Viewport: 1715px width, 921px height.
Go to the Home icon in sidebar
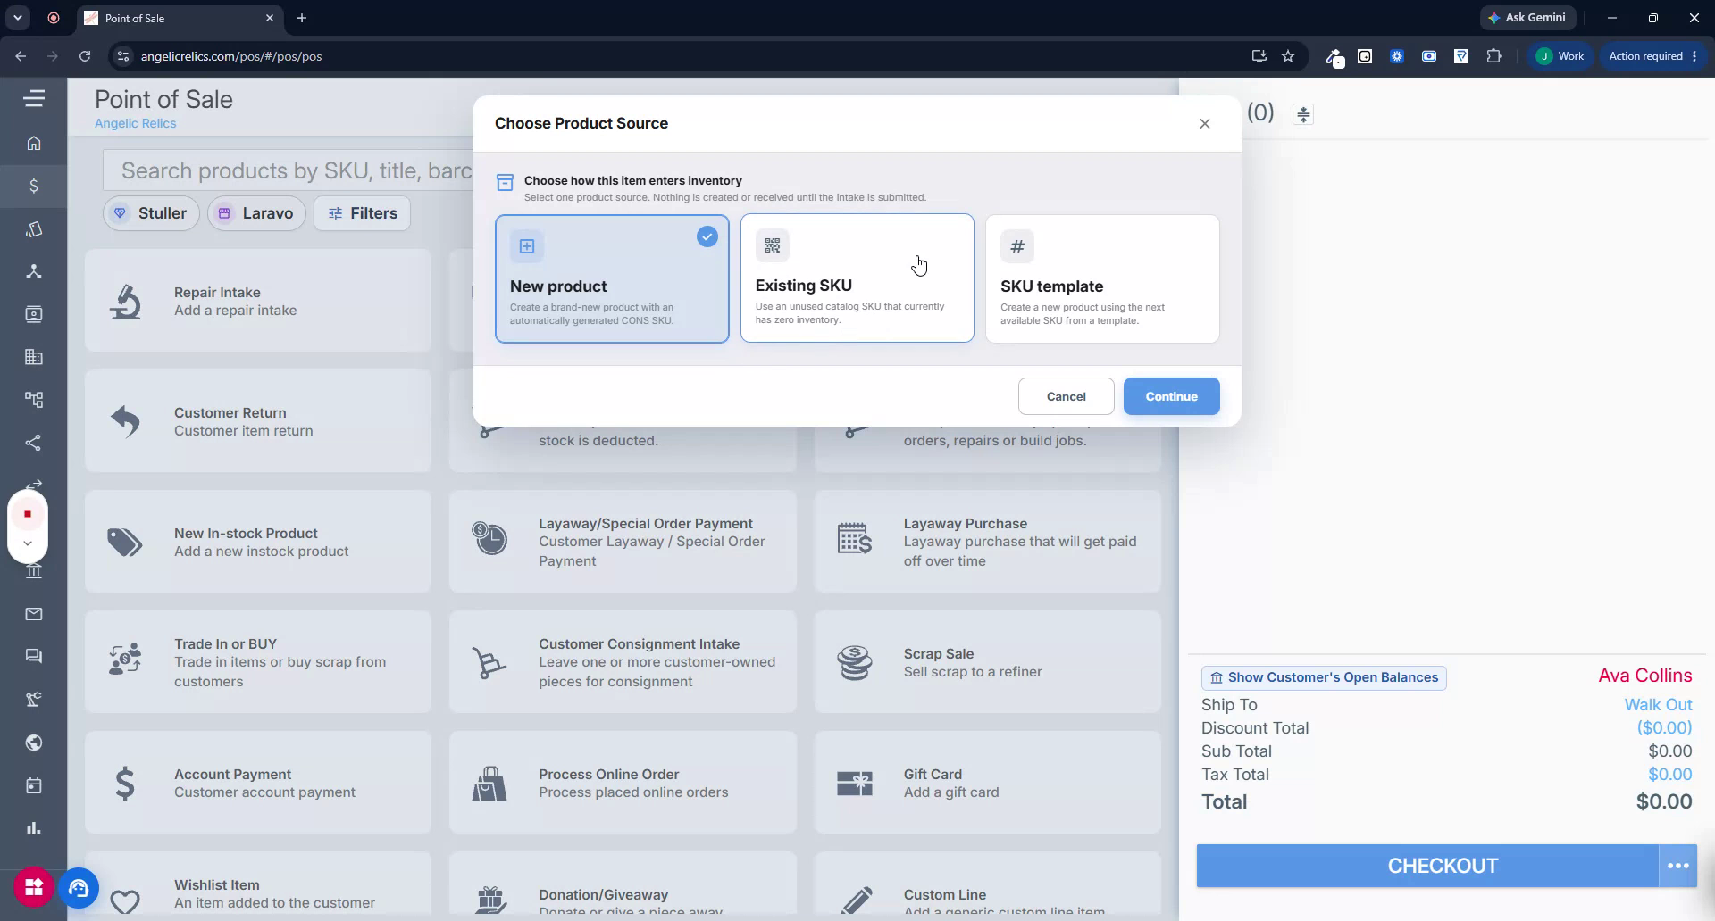pyautogui.click(x=34, y=143)
